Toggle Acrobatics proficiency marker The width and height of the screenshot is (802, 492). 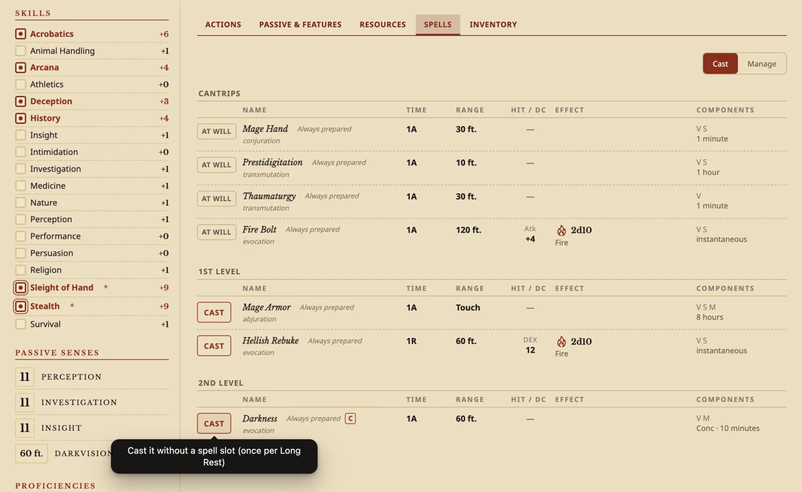point(21,34)
